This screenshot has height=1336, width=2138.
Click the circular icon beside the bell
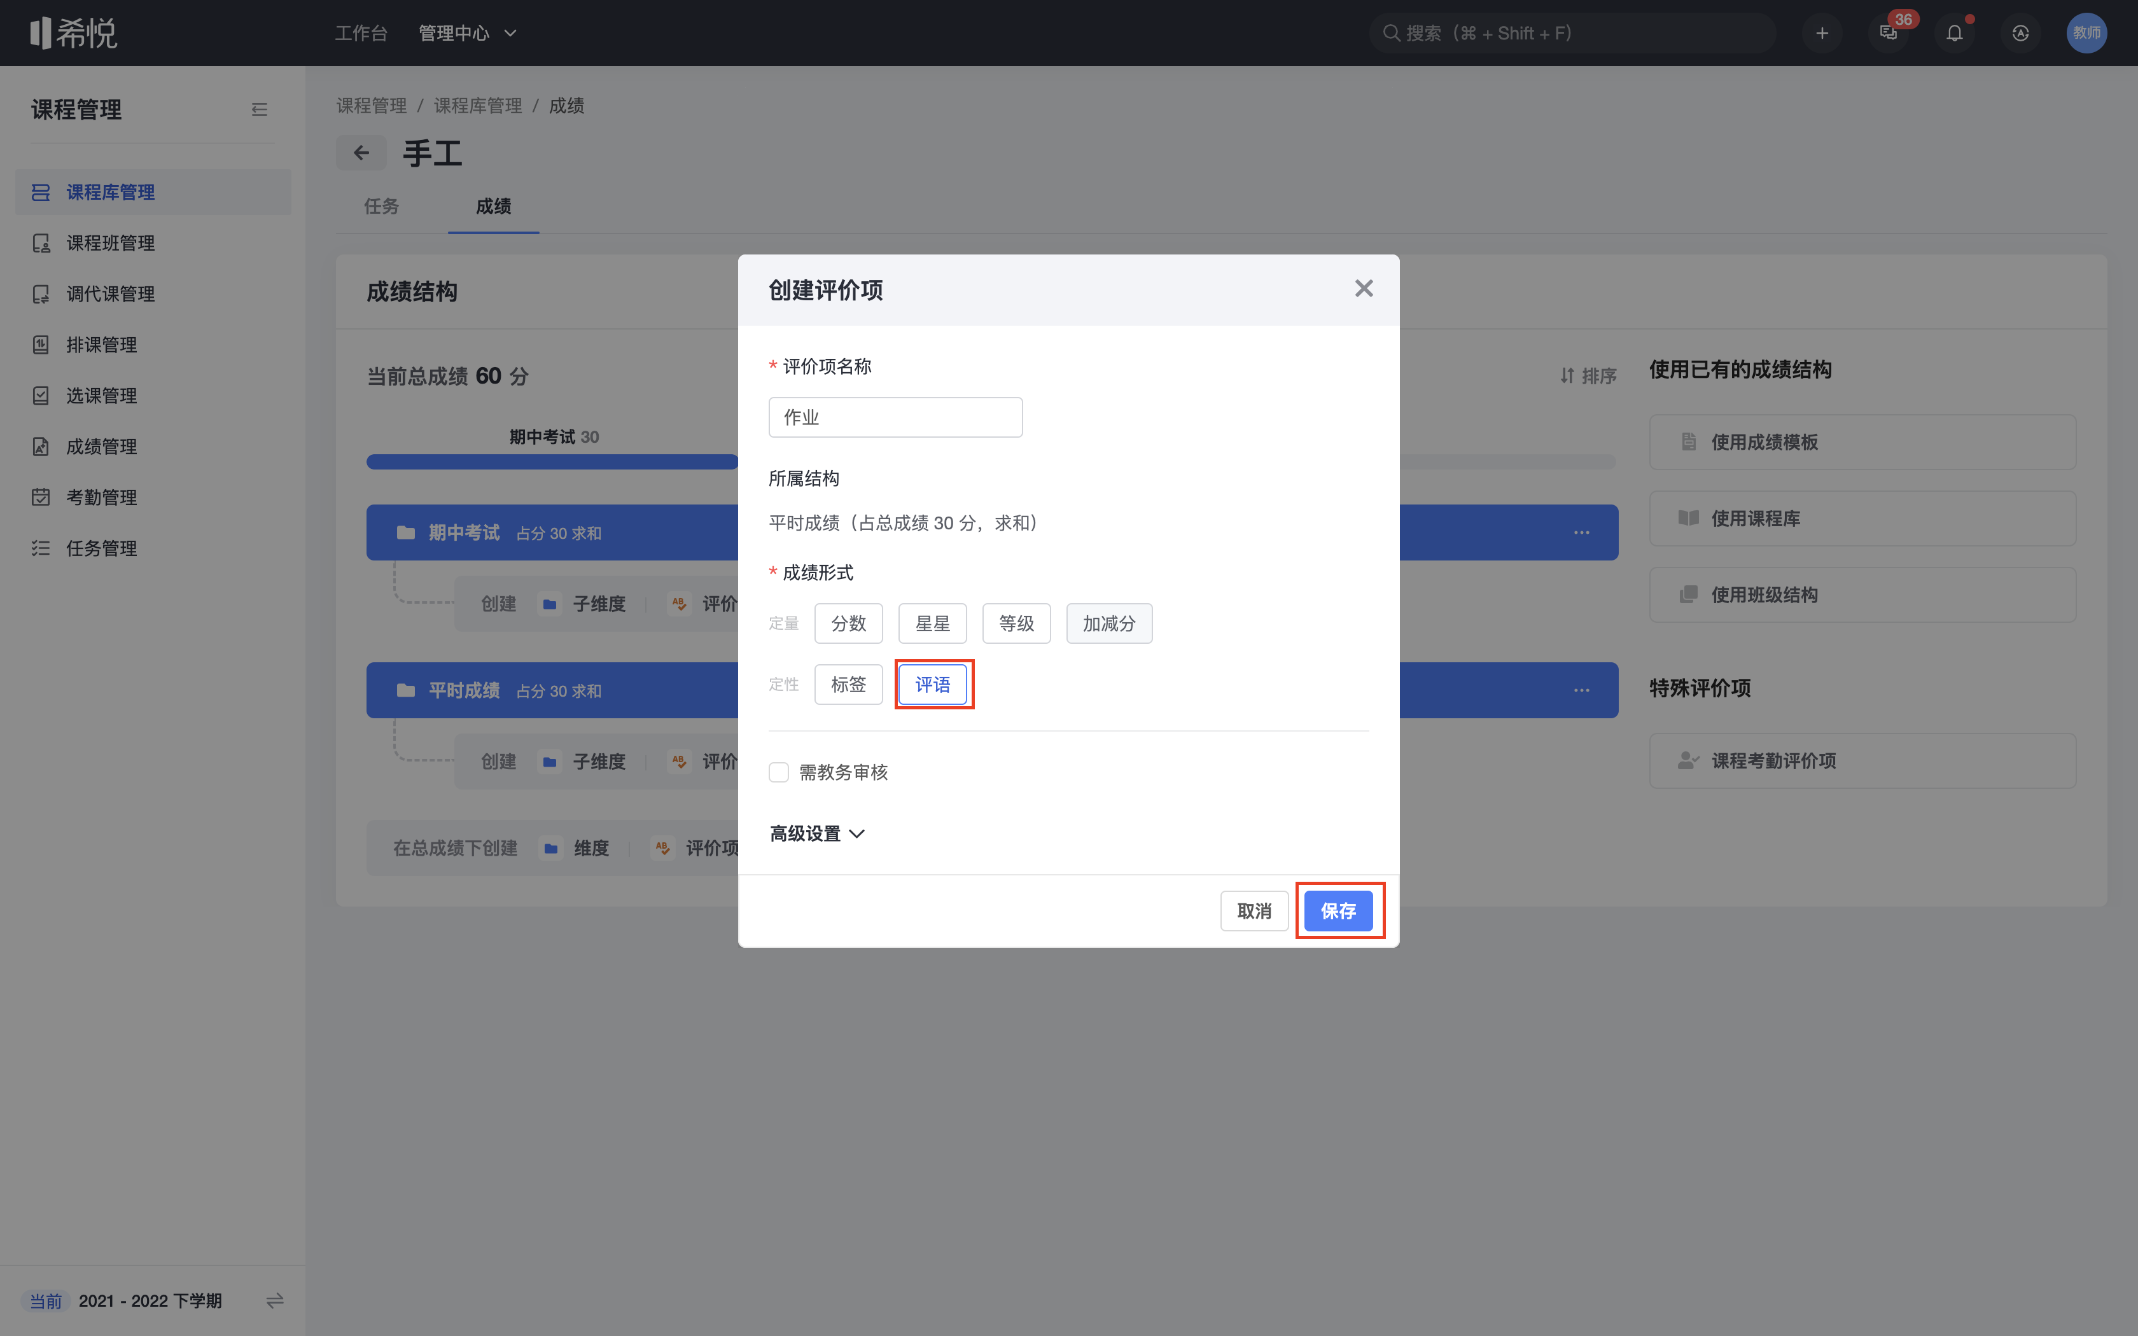click(x=2020, y=32)
